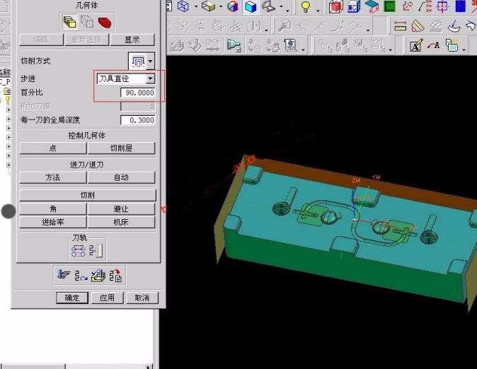The width and height of the screenshot is (477, 369).
Task: Click the scroll document shop icon
Action: [x=291, y=45]
